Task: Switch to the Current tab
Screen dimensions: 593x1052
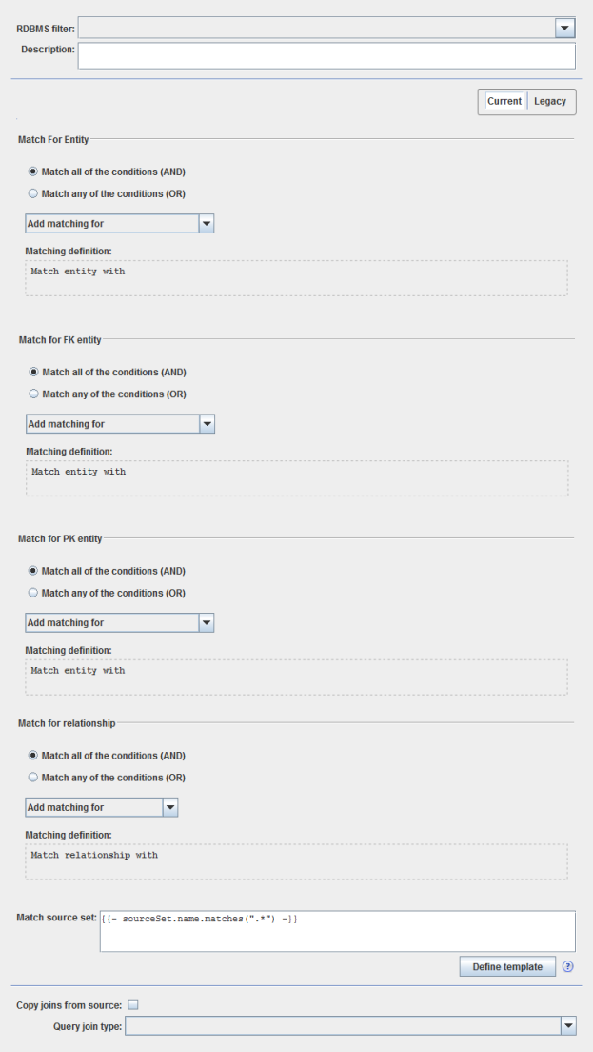Action: [504, 102]
